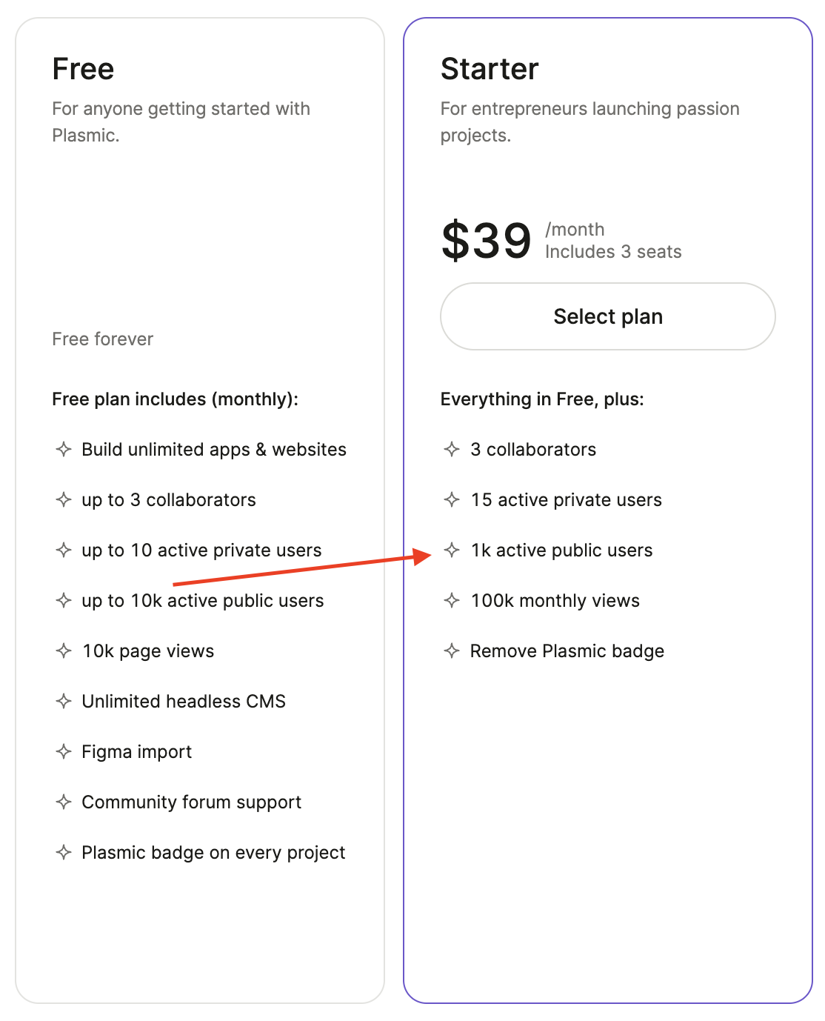The width and height of the screenshot is (825, 1021).
Task: Click the 'Includes 3 seats' text
Action: pyautogui.click(x=613, y=252)
